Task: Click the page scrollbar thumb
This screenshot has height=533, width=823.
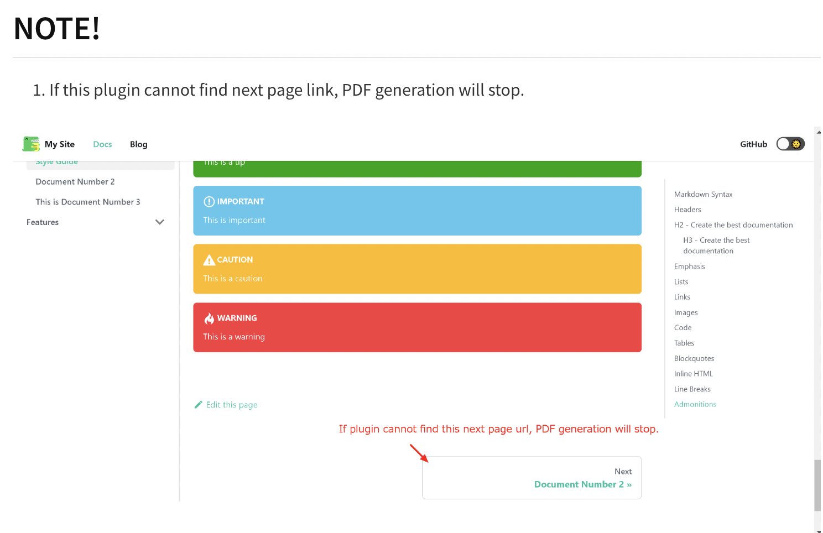Action: point(817,485)
